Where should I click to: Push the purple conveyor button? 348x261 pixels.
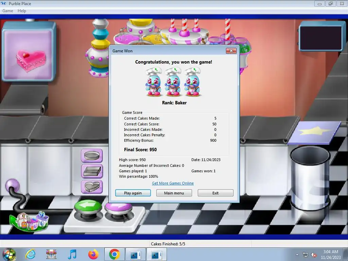click(x=118, y=209)
